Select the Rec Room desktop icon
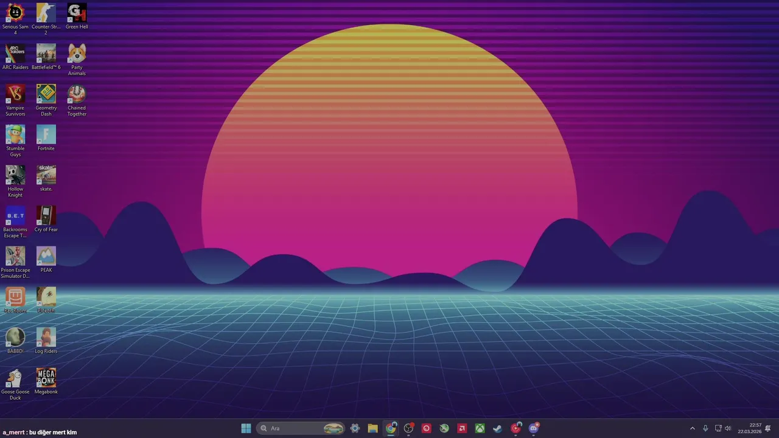This screenshot has width=779, height=438. (15, 301)
